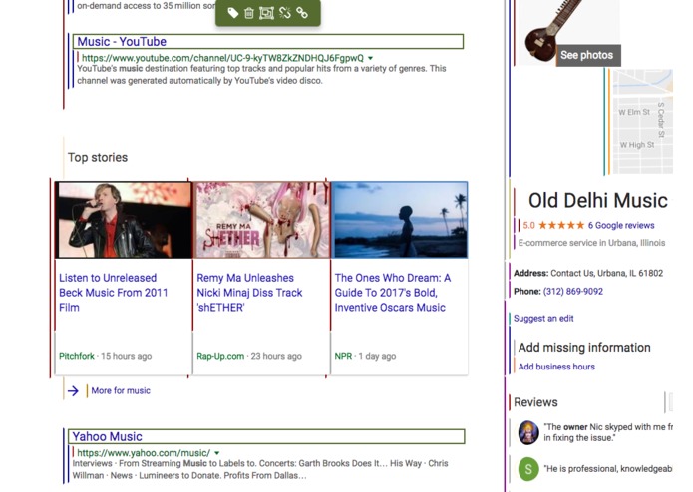Click review quote about owner Nic
Image resolution: width=693 pixels, height=492 pixels.
pyautogui.click(x=608, y=432)
